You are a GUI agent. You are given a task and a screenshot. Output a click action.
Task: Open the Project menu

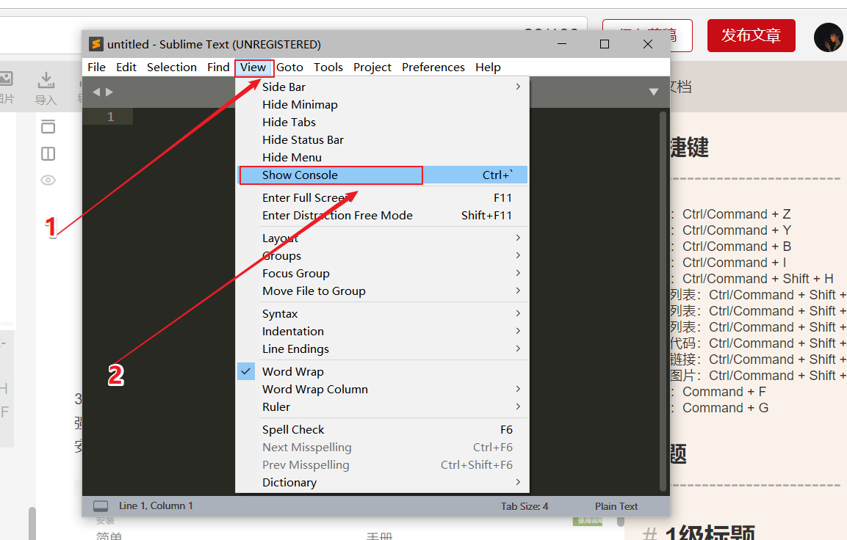(372, 67)
